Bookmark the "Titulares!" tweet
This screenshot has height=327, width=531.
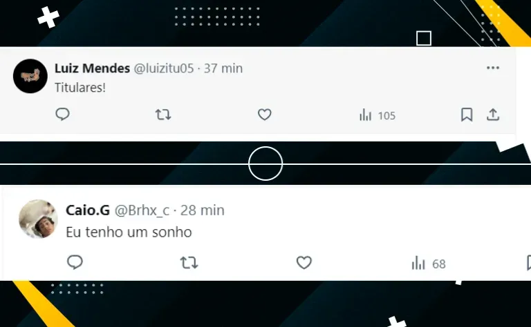(x=467, y=115)
